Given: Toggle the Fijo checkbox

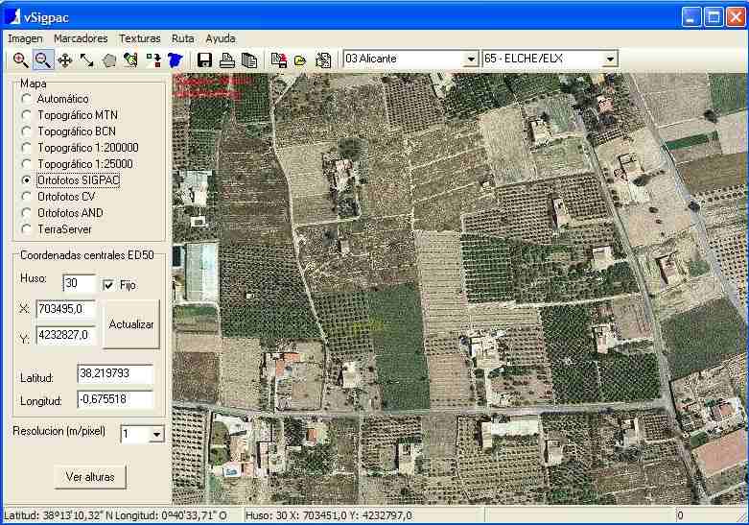Looking at the screenshot, I should pyautogui.click(x=108, y=285).
